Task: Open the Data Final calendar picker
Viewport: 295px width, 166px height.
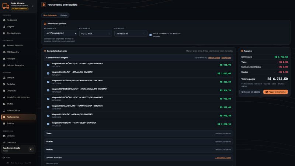Action: 144,34
